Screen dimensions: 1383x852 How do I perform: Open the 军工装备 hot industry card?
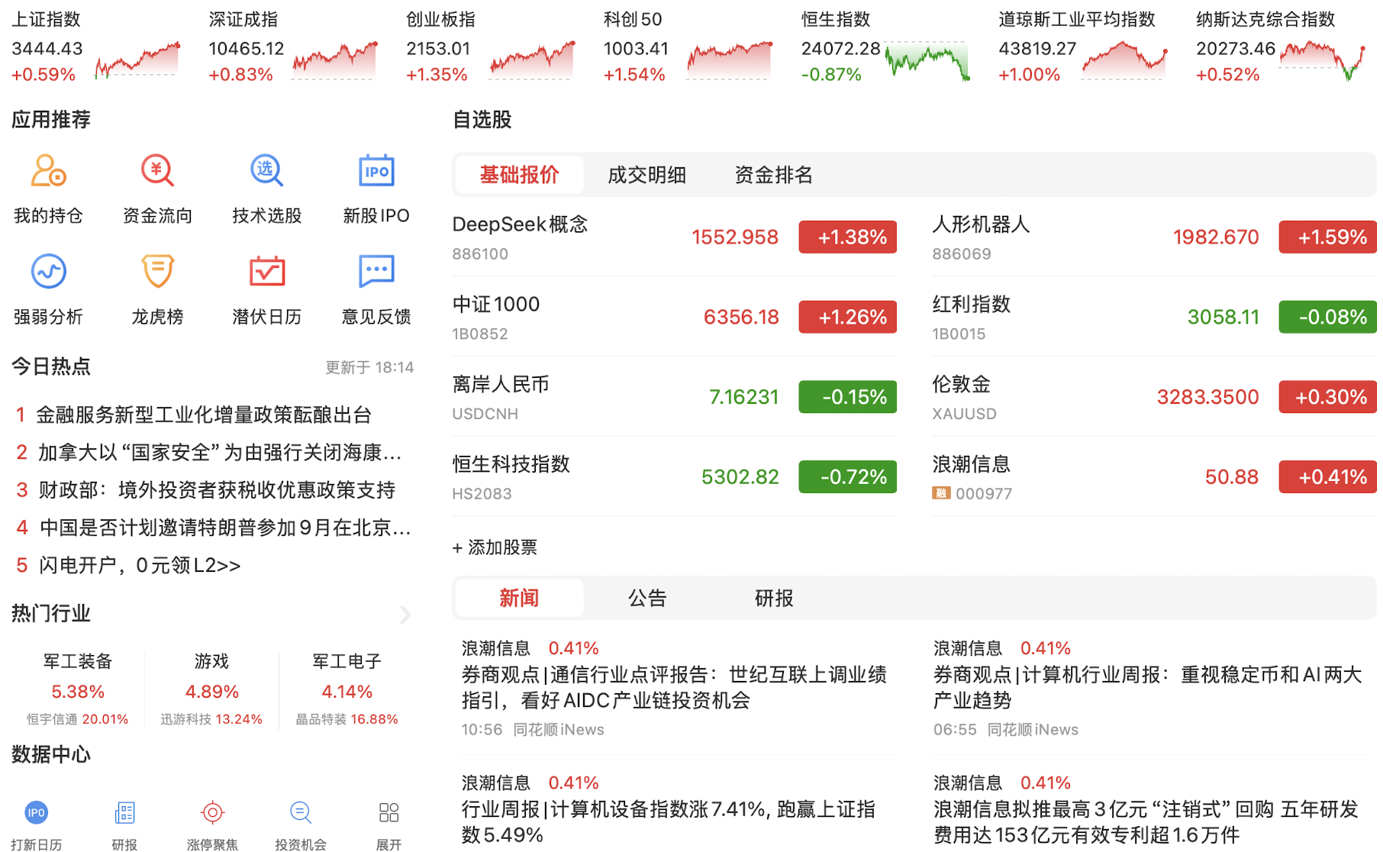point(77,689)
